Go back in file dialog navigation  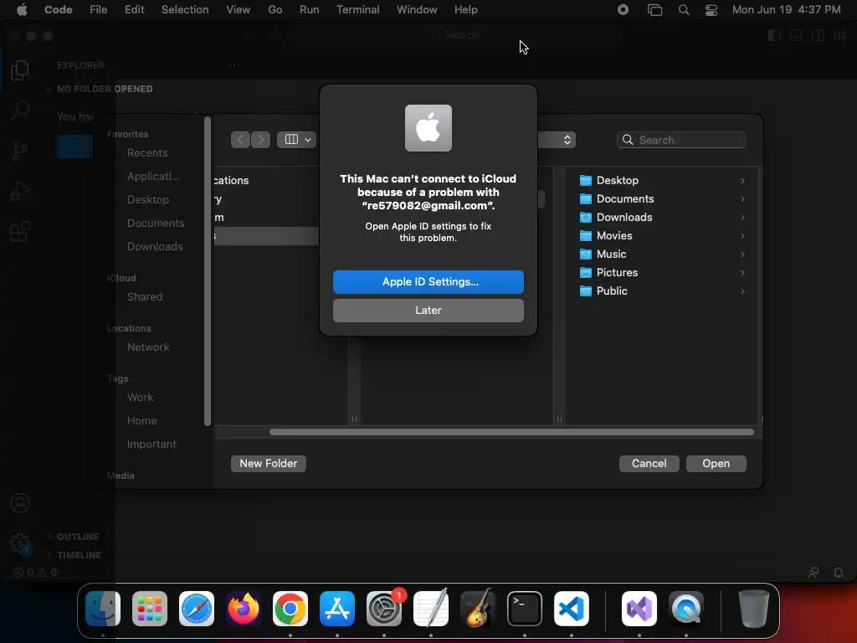(x=240, y=140)
